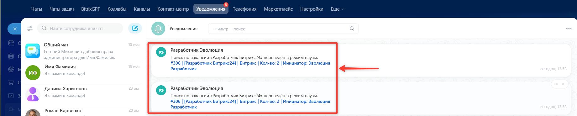Viewport: 577px width, 116px height.
Task: Click the Фильтр + поиск field
Action: pyautogui.click(x=283, y=29)
